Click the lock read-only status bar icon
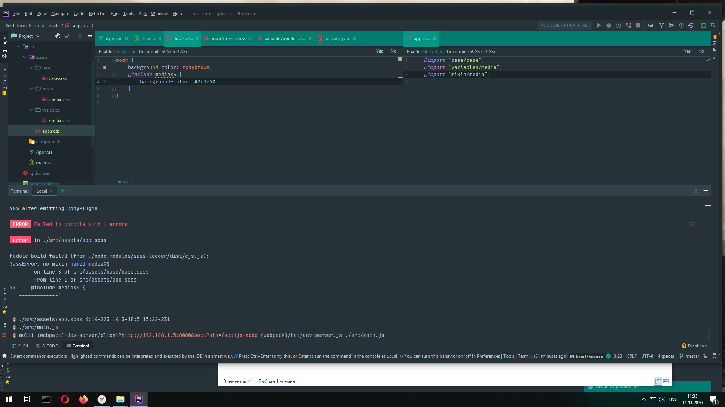Screen dimensions: 725x407 (705, 356)
